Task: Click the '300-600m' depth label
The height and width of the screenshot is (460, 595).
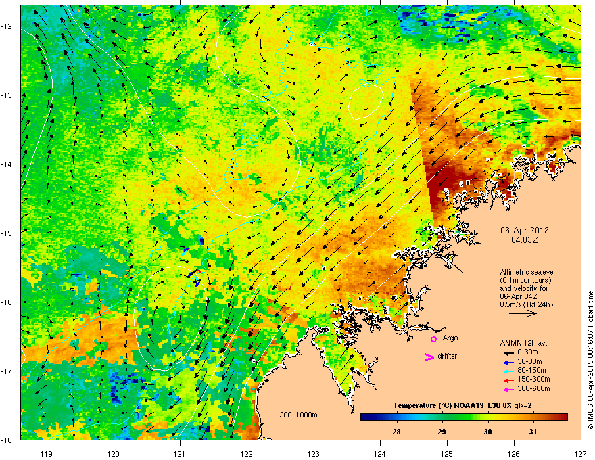Action: [x=533, y=389]
